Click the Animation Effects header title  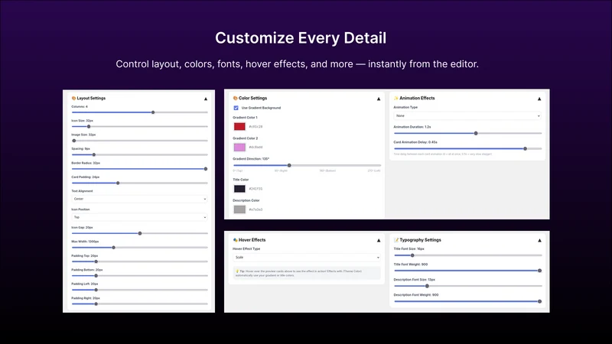coord(417,99)
